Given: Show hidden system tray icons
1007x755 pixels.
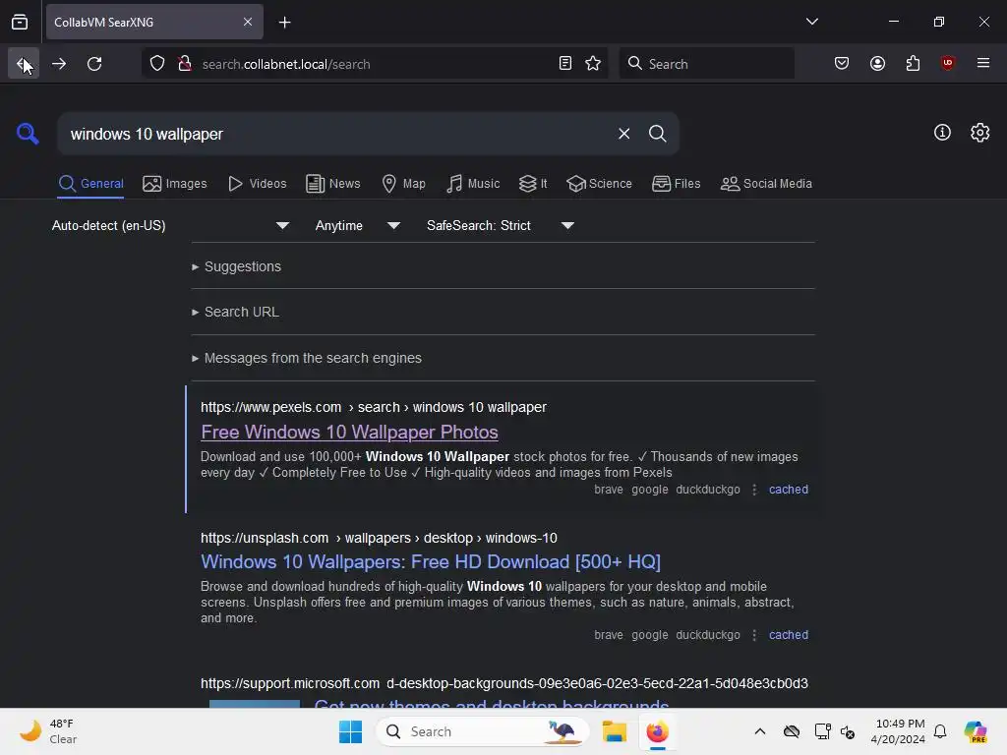Looking at the screenshot, I should point(760,731).
